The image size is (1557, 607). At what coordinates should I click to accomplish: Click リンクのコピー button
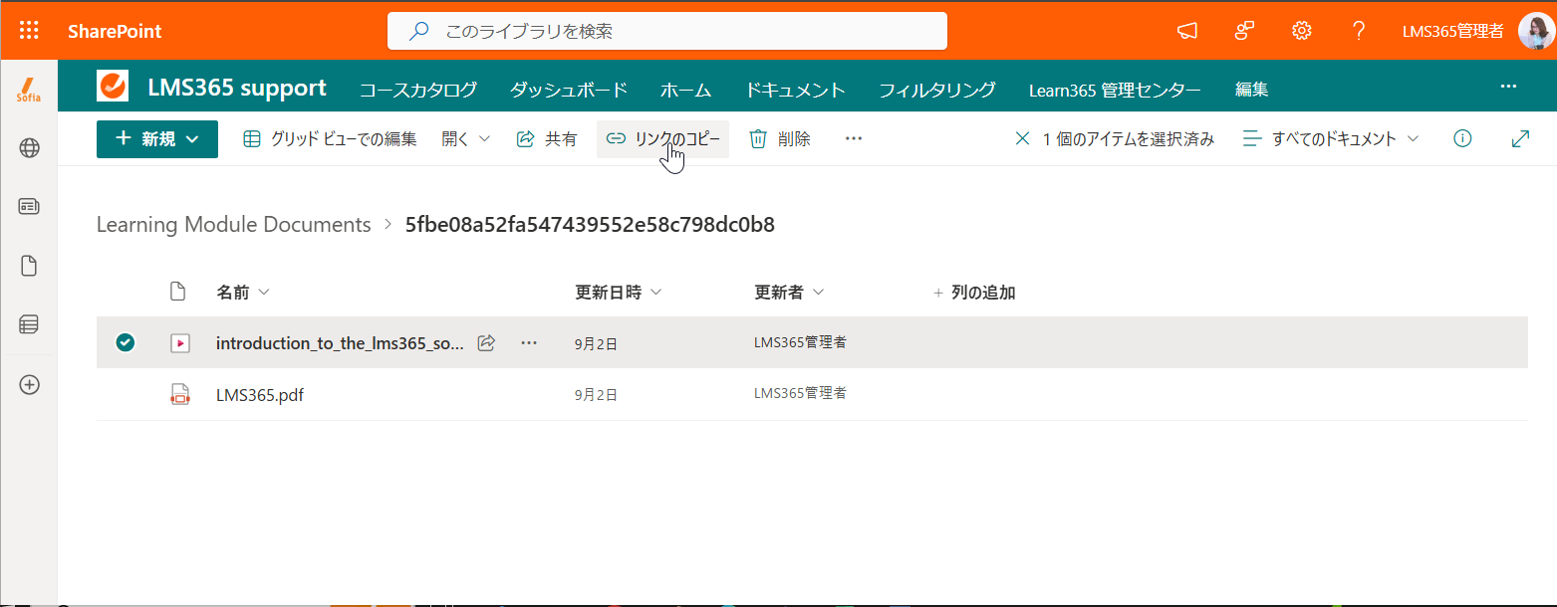click(x=662, y=139)
